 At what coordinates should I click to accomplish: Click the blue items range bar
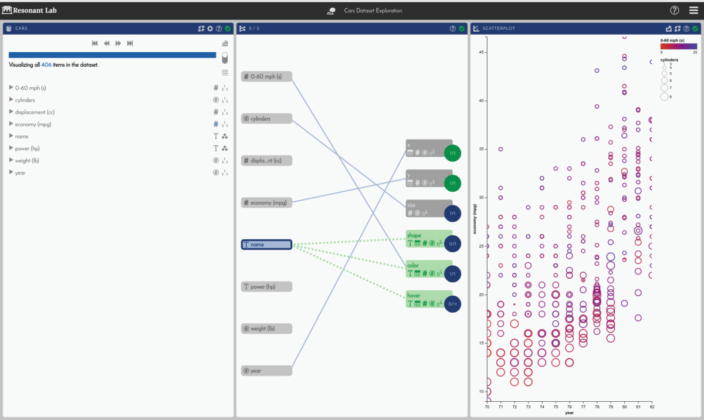click(x=112, y=55)
